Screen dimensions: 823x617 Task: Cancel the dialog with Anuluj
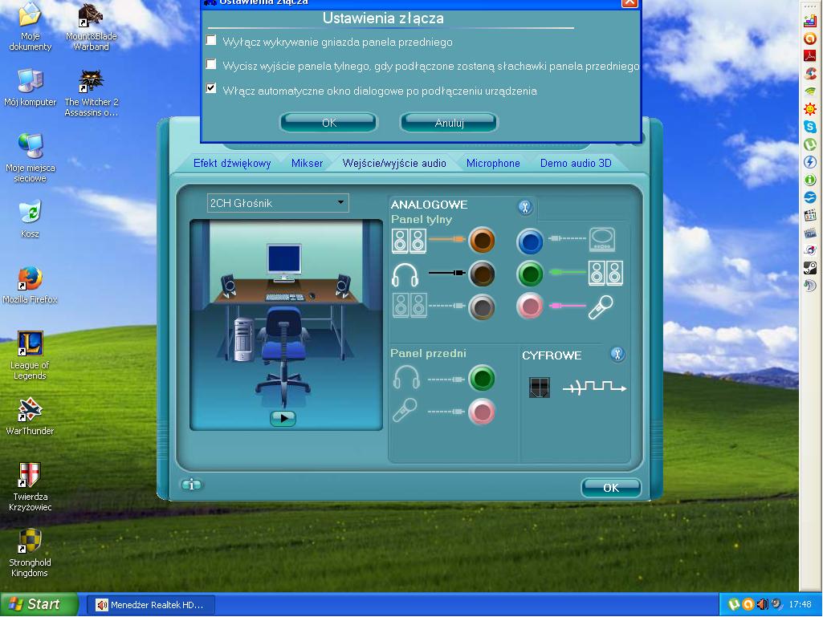coord(448,122)
